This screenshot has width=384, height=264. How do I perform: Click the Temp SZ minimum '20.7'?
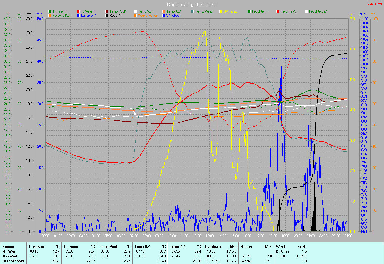click(162, 251)
